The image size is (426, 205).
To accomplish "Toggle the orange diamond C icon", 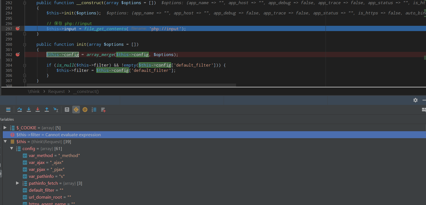I will (76, 110).
